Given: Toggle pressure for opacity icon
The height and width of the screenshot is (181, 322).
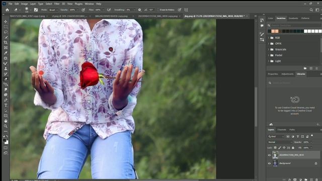Looking at the screenshot, I should tap(83, 10).
